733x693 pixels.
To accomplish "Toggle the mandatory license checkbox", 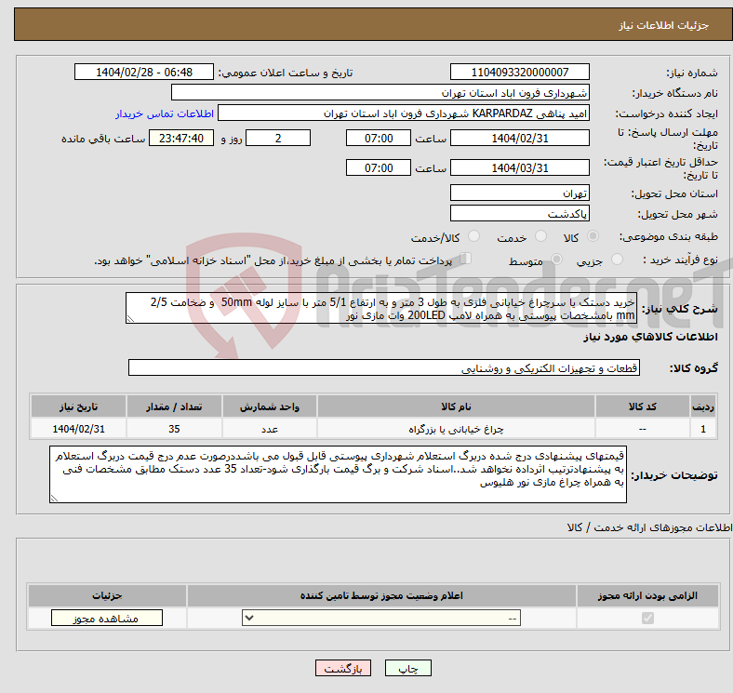I will (x=647, y=619).
